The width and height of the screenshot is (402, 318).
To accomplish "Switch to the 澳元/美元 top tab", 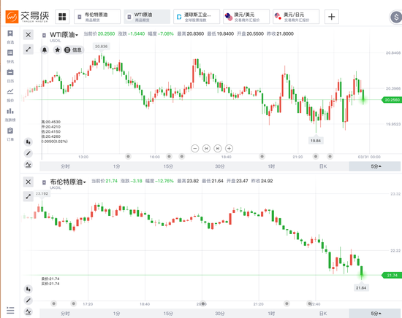I will pyautogui.click(x=246, y=17).
